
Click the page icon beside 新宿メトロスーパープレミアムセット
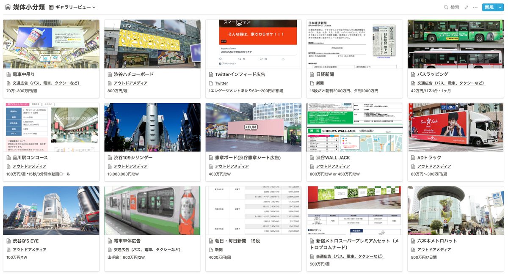312,241
